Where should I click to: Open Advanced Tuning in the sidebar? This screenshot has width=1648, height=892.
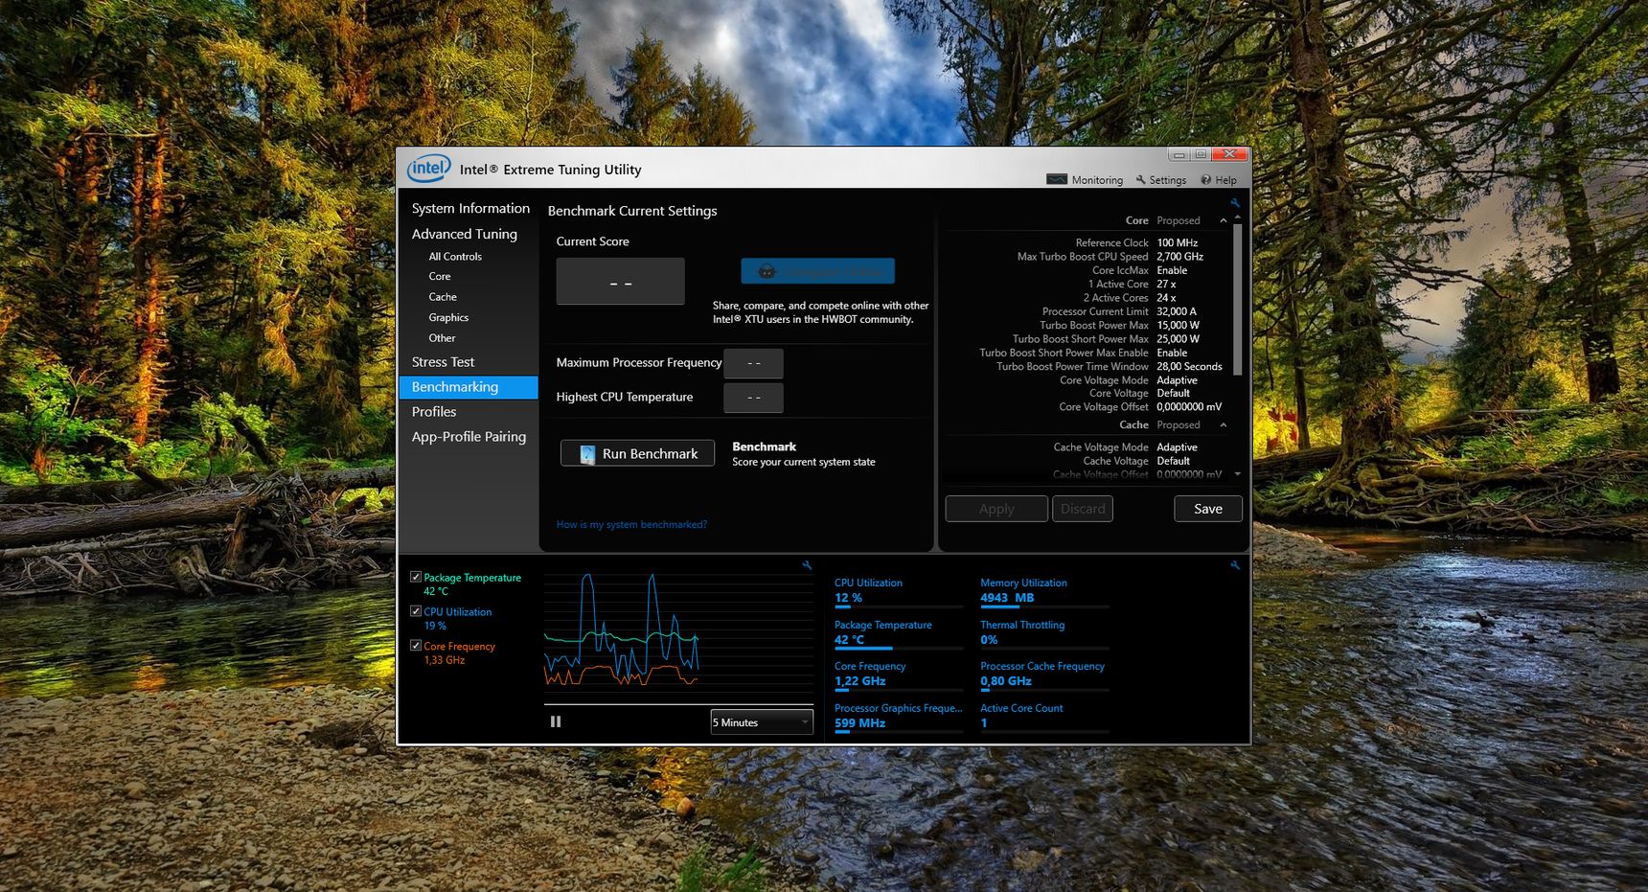[465, 234]
